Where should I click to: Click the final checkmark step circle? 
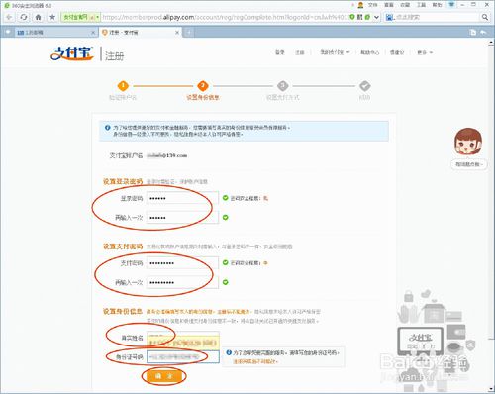364,86
